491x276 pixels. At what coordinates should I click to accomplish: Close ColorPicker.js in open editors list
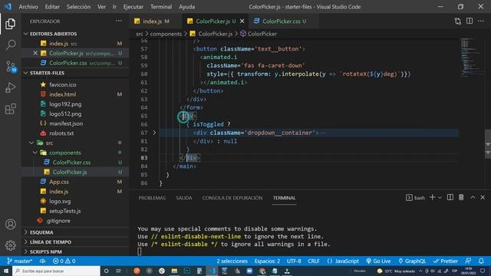tap(35, 53)
